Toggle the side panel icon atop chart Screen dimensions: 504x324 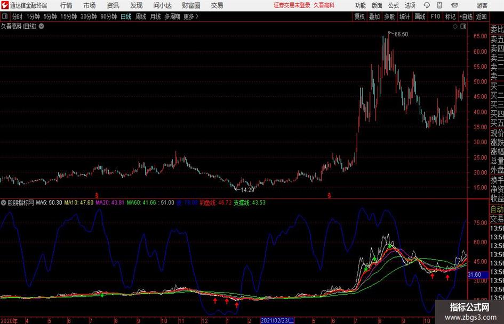point(463,27)
